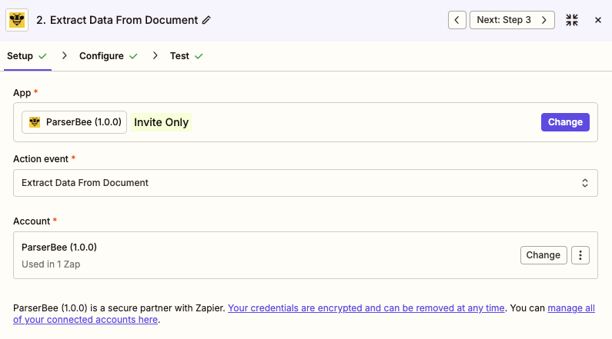Click the ParserBee (1.0.0) app chip
612x339 pixels.
point(74,122)
